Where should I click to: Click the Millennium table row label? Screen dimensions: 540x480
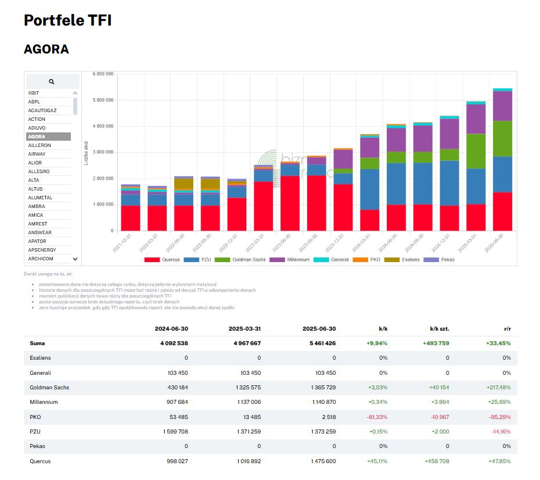click(x=44, y=402)
